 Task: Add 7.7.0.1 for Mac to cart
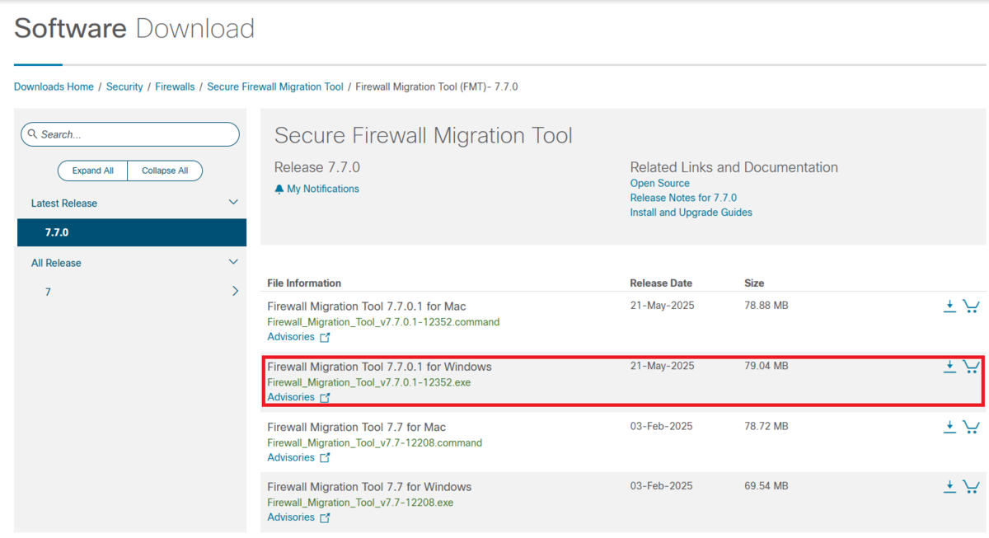[x=972, y=306]
